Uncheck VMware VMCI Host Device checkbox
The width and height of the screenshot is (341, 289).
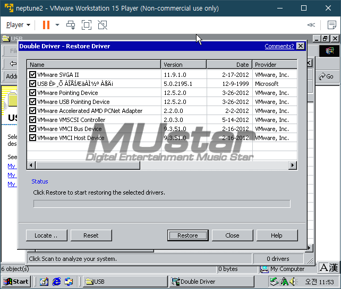[32, 138]
